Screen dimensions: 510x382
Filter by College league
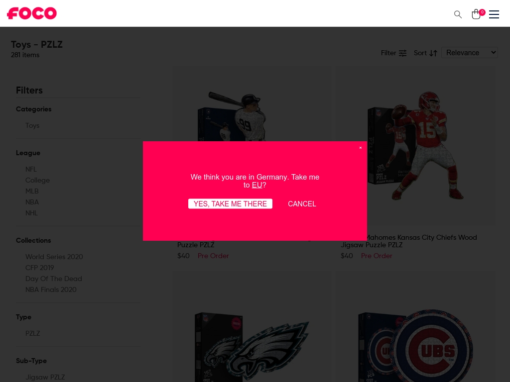(37, 180)
